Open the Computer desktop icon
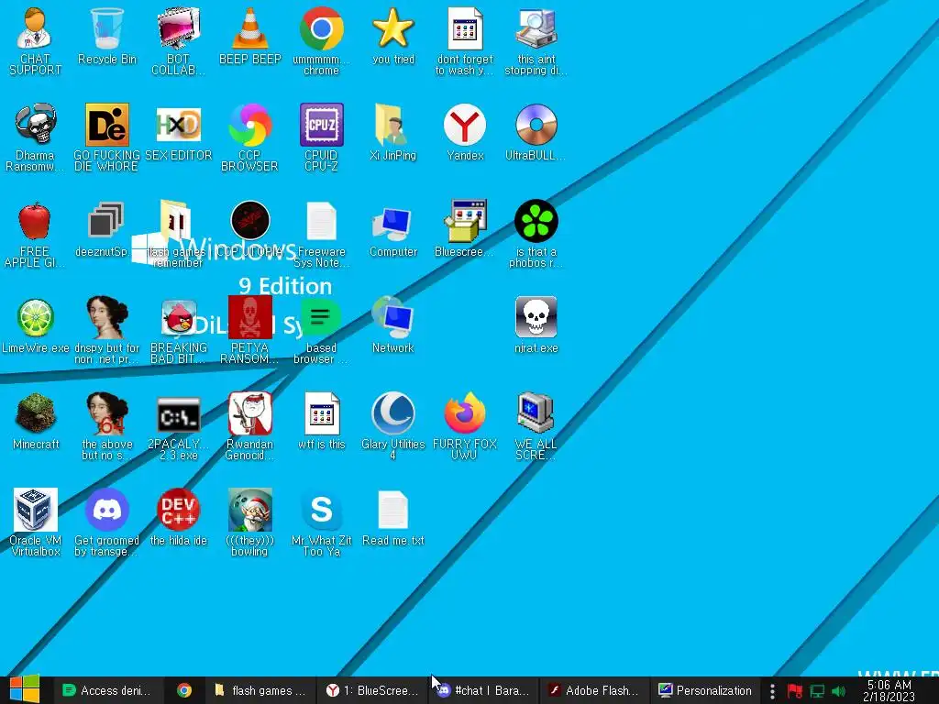 pyautogui.click(x=392, y=228)
